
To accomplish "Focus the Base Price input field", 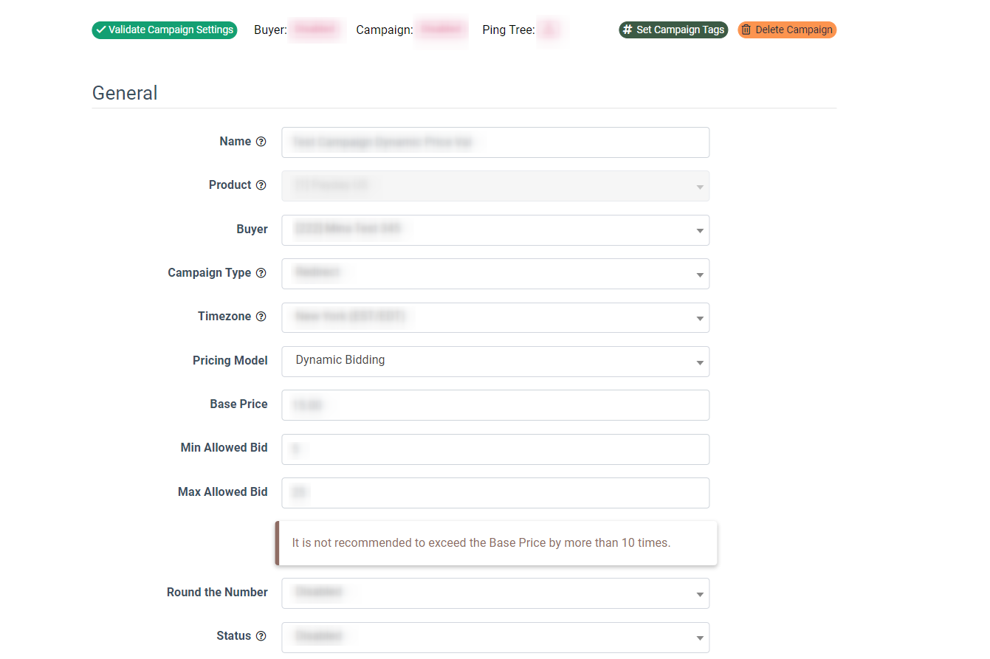I will pos(495,405).
